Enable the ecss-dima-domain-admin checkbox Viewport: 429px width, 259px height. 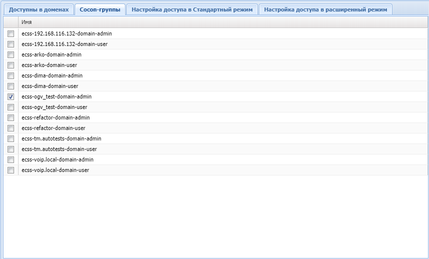(11, 75)
